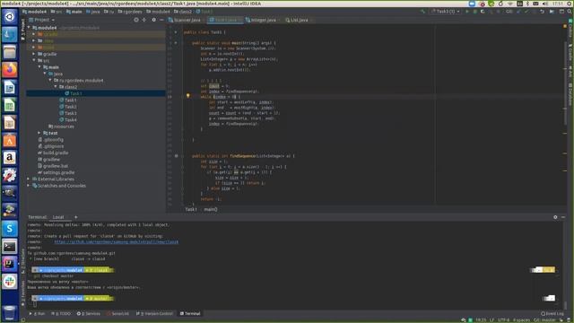The width and height of the screenshot is (574, 323).
Task: Click the run gutter arrow beside main method
Action: (176, 43)
